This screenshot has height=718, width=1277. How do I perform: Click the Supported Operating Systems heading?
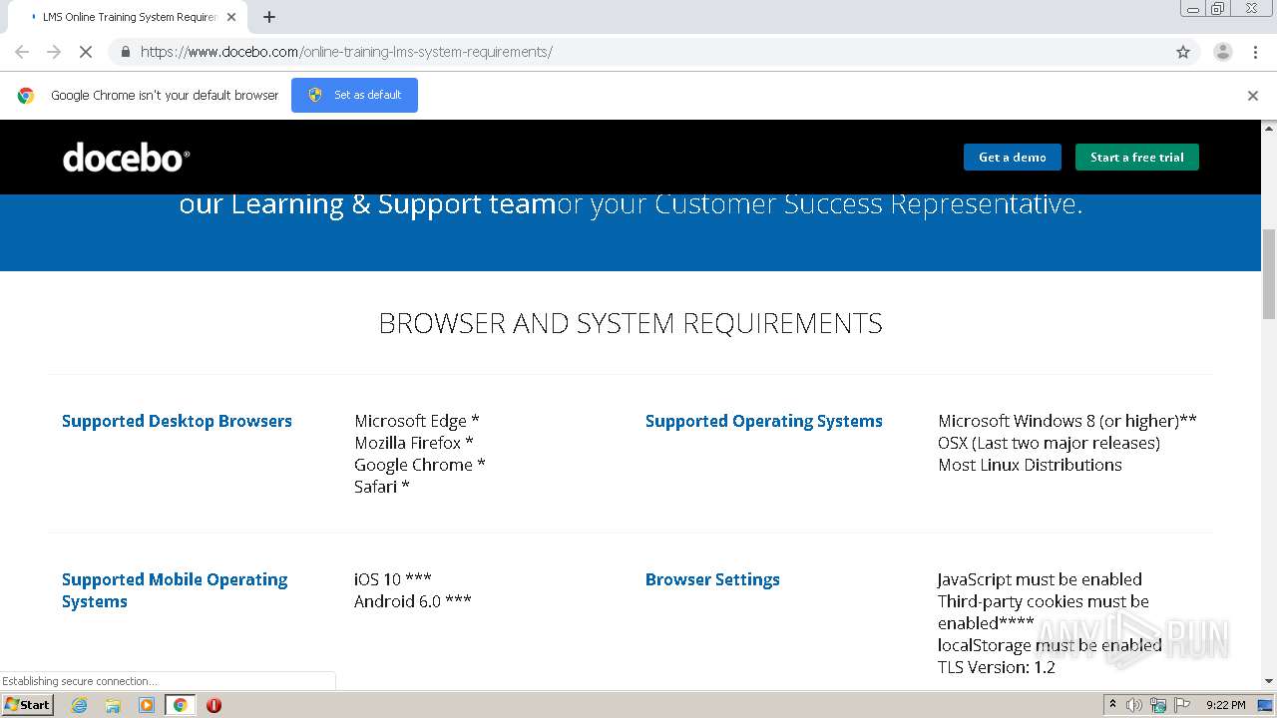(x=764, y=421)
